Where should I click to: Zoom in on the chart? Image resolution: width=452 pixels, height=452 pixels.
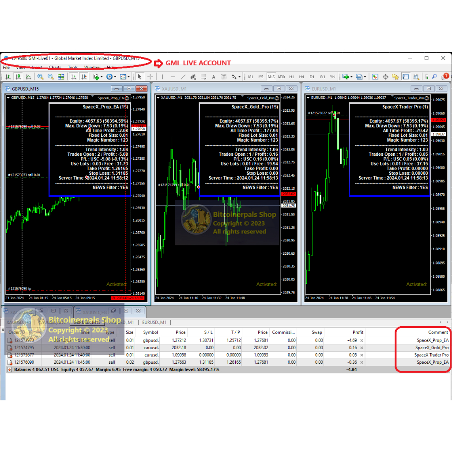coord(40,77)
